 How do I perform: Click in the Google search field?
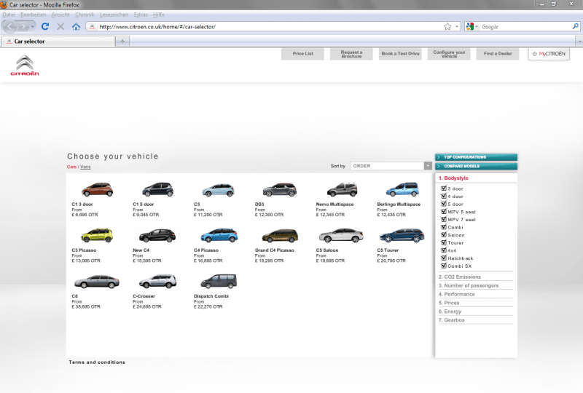click(x=525, y=27)
